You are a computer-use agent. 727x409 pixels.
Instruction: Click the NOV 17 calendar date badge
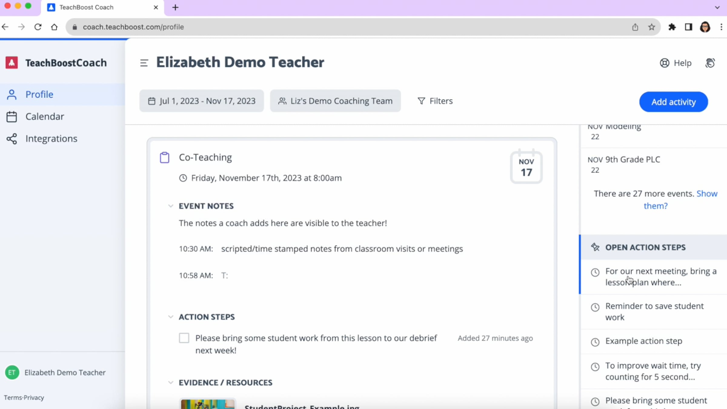point(526,167)
